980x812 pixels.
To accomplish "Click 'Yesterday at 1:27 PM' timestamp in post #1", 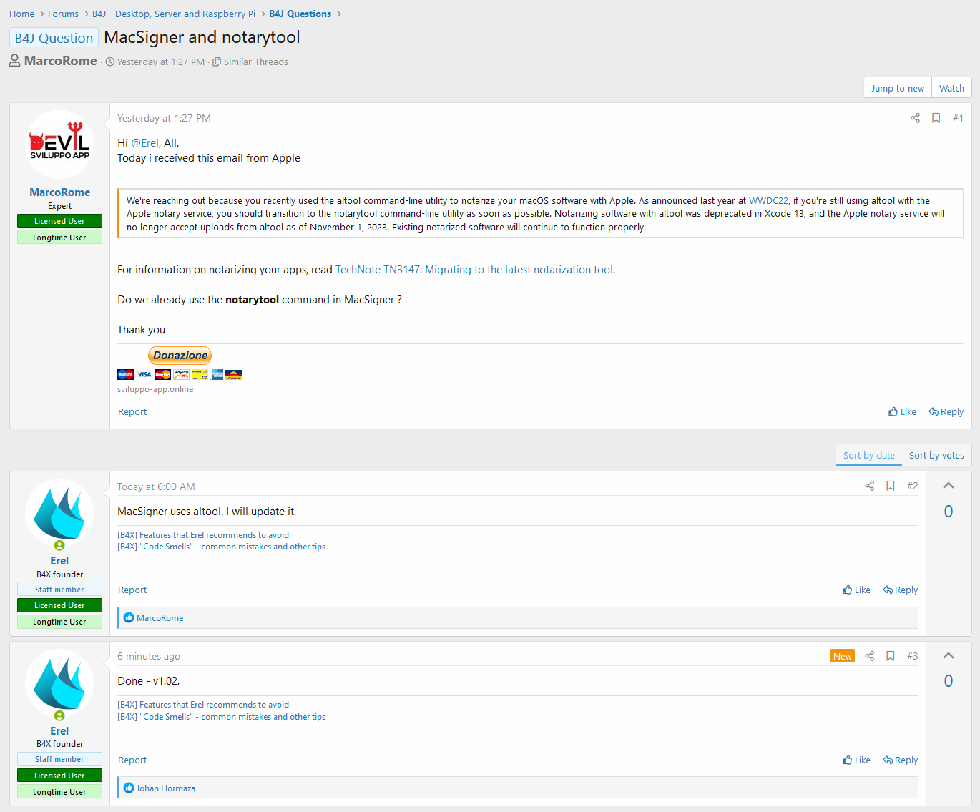I will pos(164,119).
